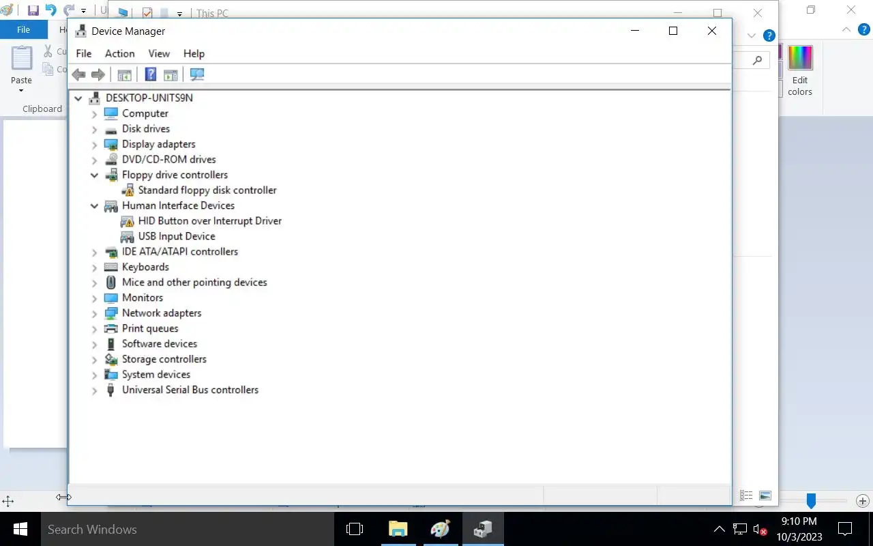
Task: Toggle the Show/Hide Action Pane toolbar icon
Action: [x=171, y=74]
